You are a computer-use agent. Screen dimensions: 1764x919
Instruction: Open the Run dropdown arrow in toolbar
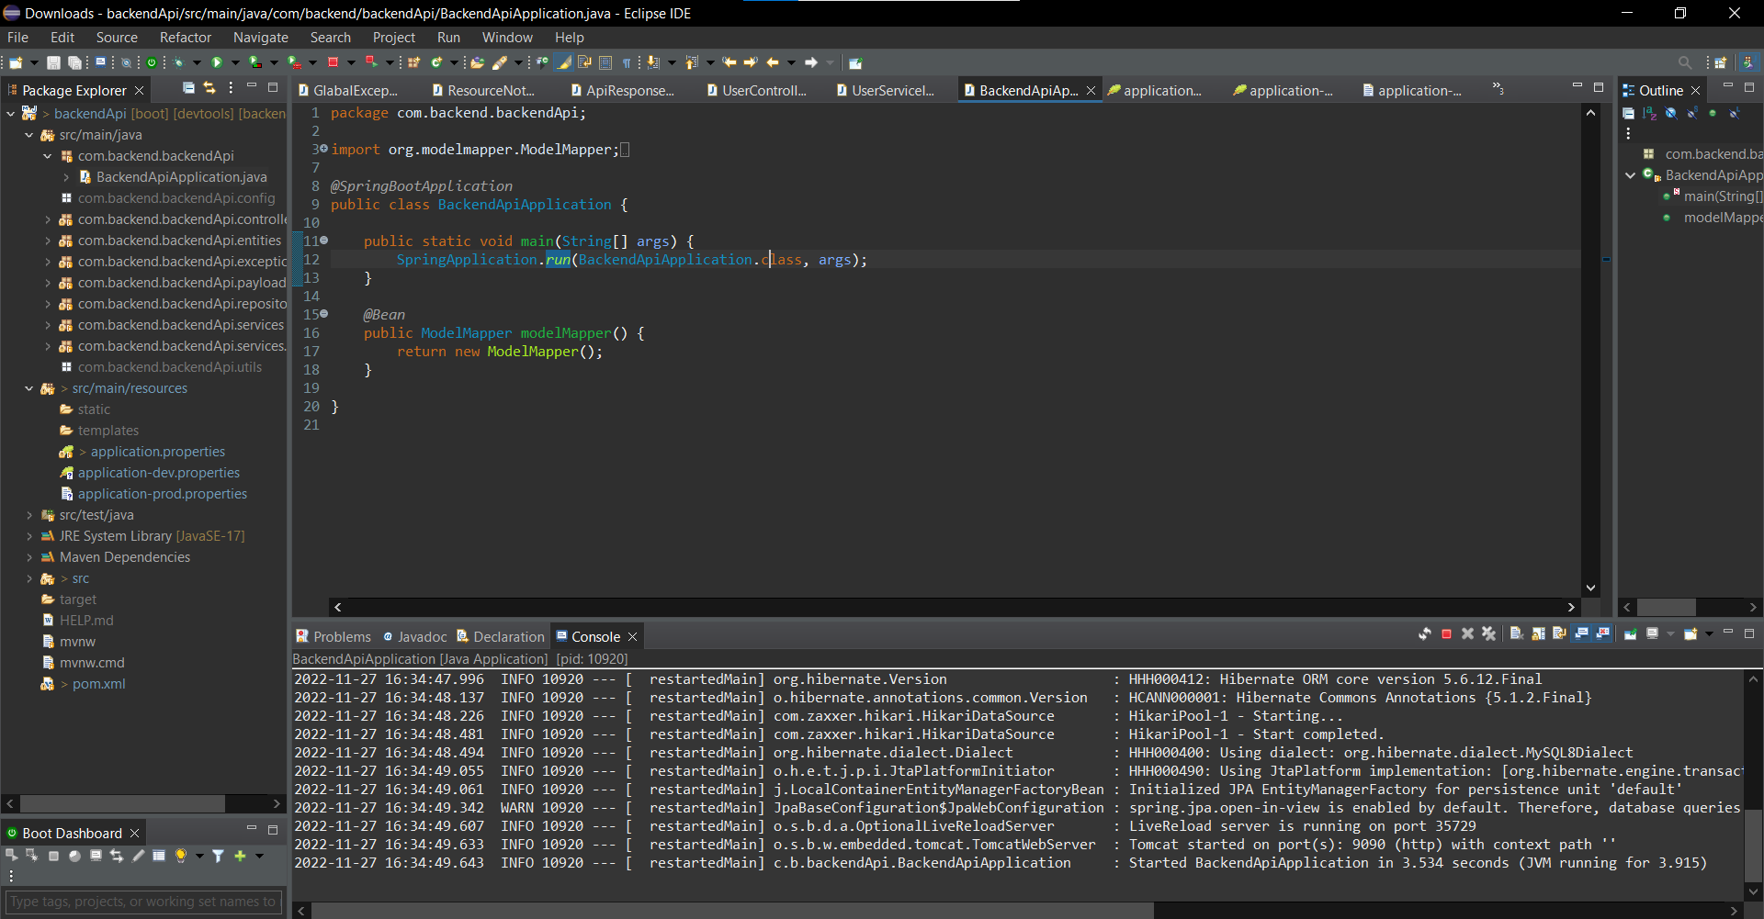tap(234, 62)
